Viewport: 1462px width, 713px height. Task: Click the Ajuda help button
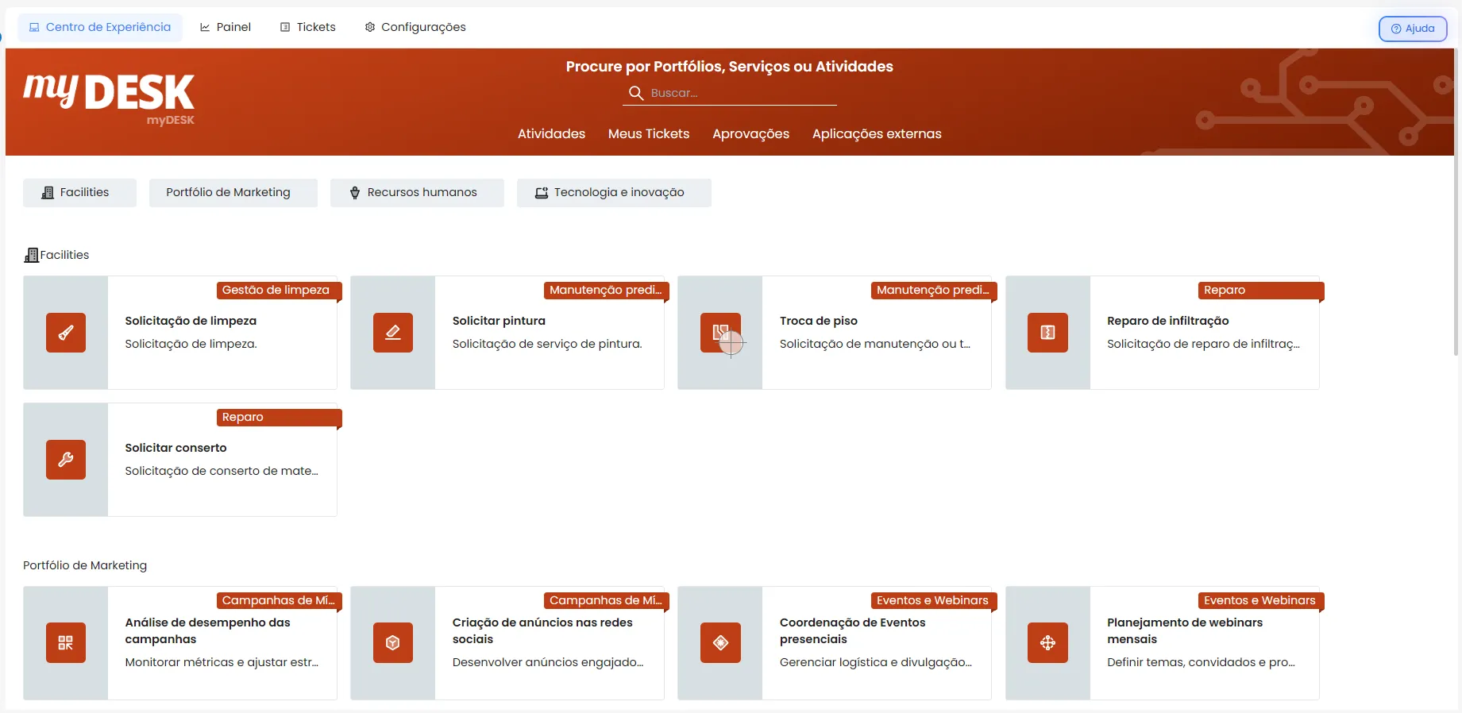tap(1413, 29)
